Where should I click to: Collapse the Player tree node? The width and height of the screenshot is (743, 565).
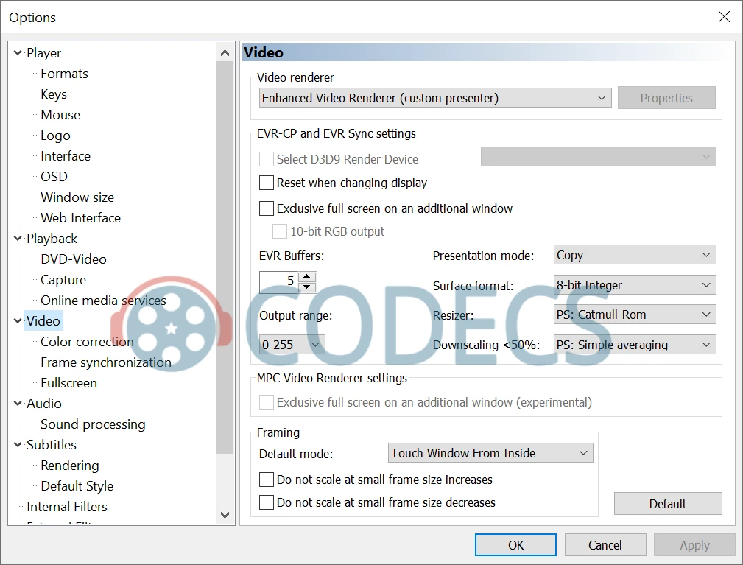click(x=18, y=53)
